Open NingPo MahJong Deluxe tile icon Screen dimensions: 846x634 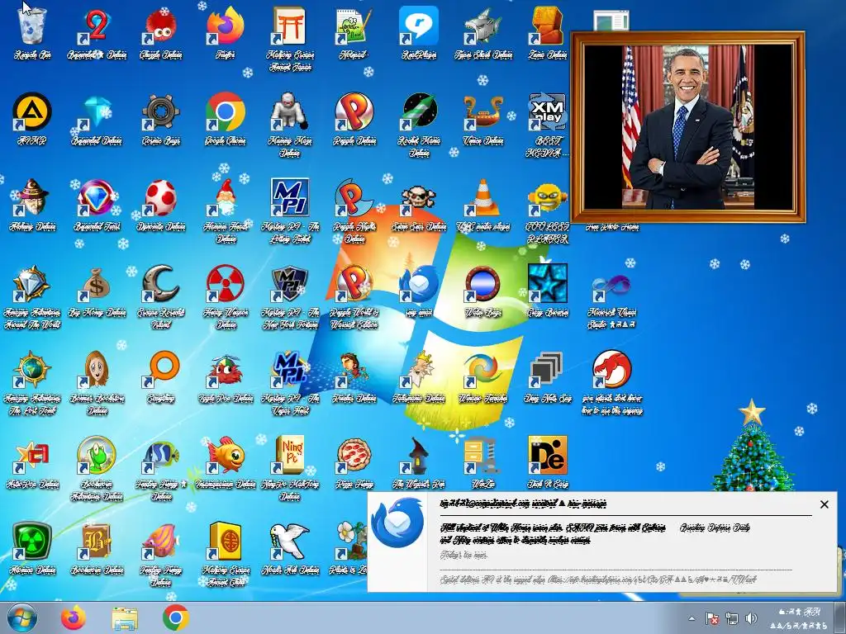coord(290,455)
